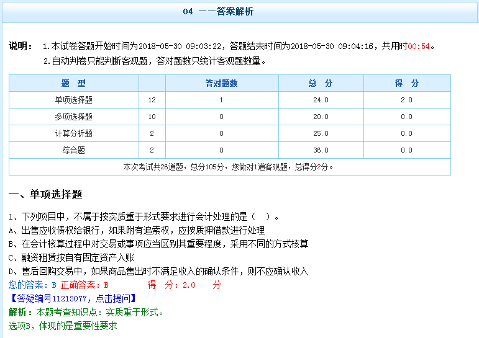This screenshot has width=479, height=338.
Task: Click the 综合题 row label
Action: 74,150
